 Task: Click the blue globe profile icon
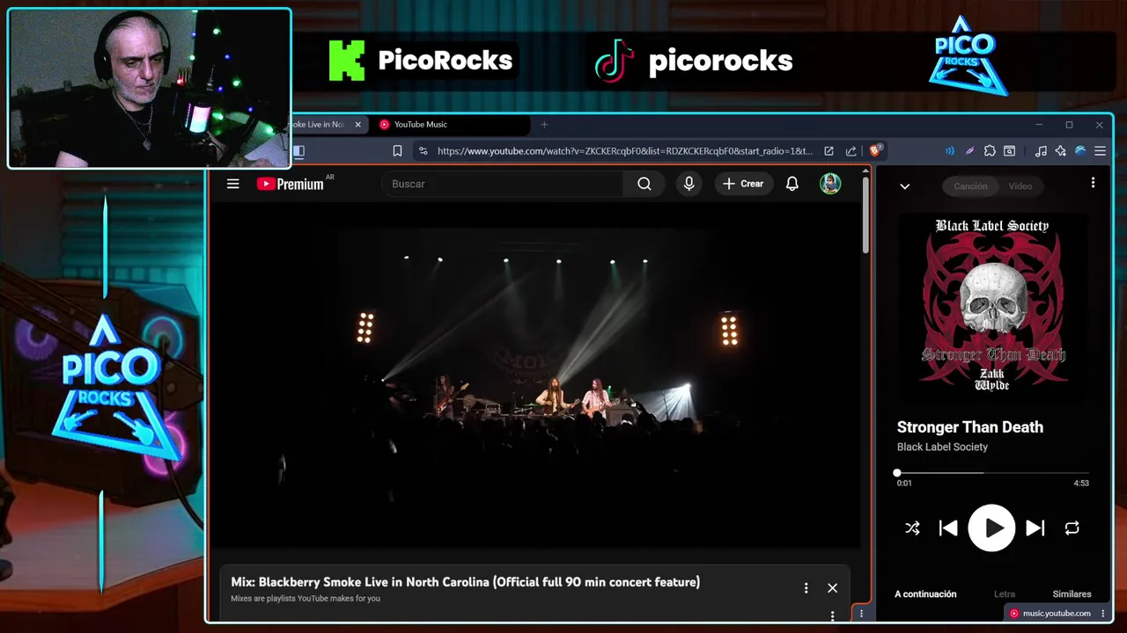(x=1080, y=151)
